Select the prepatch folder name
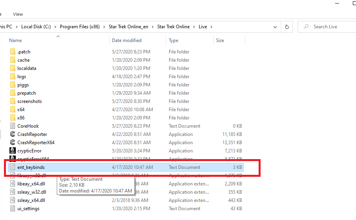 [26, 93]
